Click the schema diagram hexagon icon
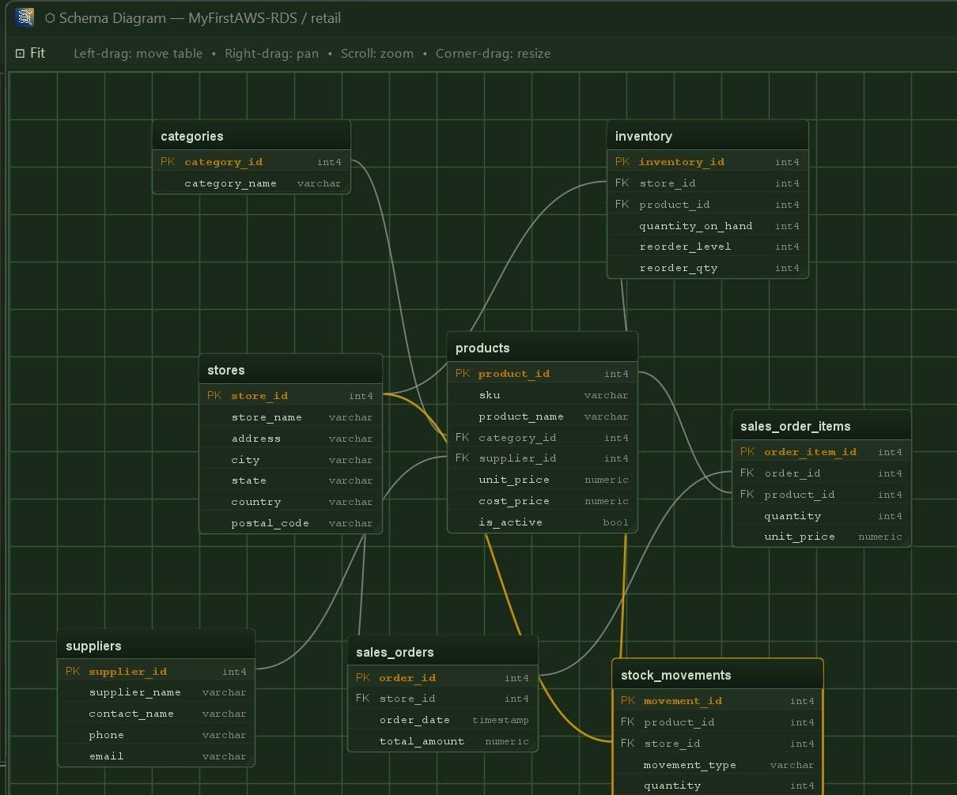The height and width of the screenshot is (795, 957). coord(50,18)
